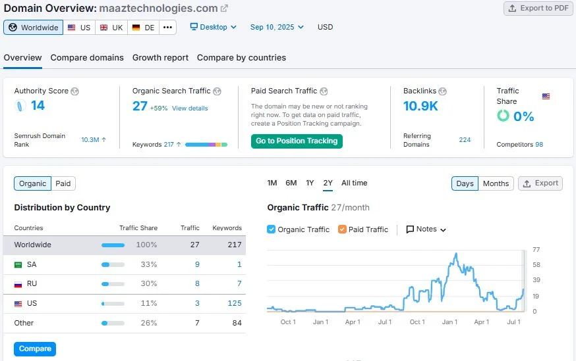The height and width of the screenshot is (361, 576).
Task: Click the organic traffic line chart peak
Action: click(x=456, y=253)
